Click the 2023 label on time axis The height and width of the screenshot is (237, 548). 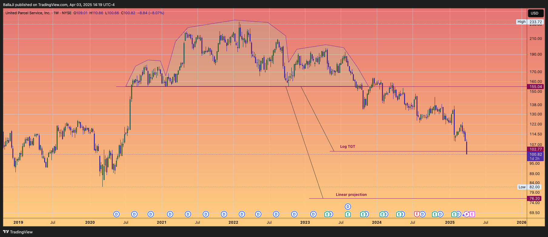(305, 222)
